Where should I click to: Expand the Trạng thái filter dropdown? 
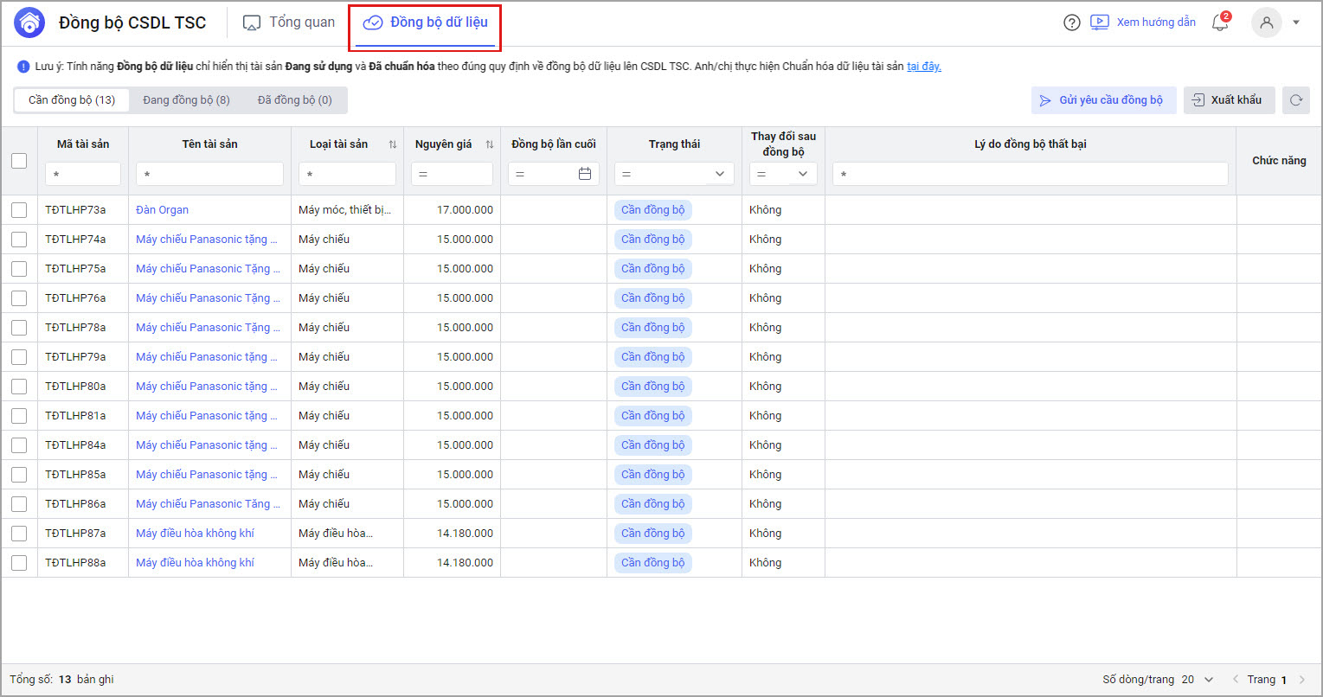(x=719, y=174)
